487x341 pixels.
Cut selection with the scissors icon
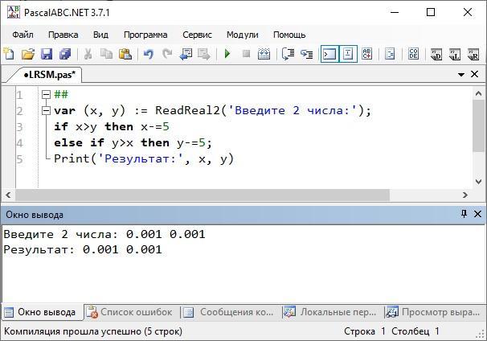(88, 54)
